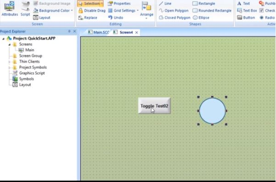276x182 pixels.
Task: Select the Screens folder
Action: (x=26, y=44)
